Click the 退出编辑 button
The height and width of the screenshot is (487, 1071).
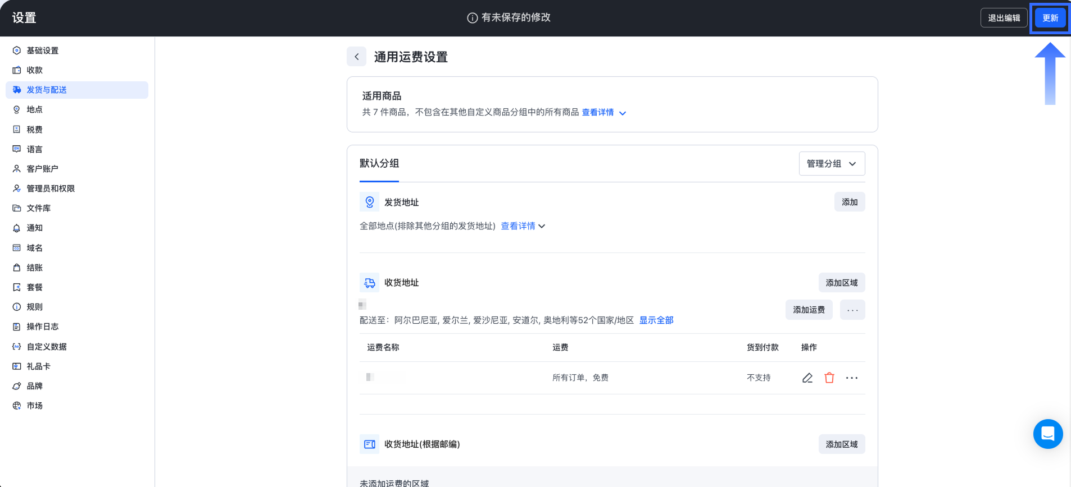pyautogui.click(x=1004, y=18)
